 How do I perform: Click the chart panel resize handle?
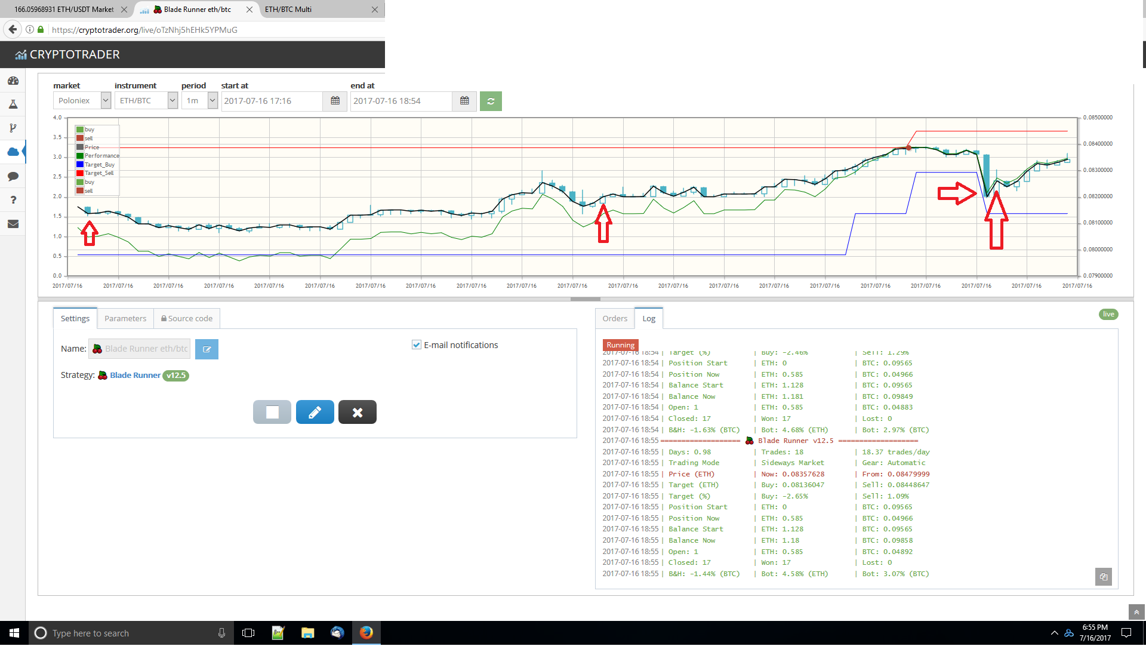tap(585, 299)
